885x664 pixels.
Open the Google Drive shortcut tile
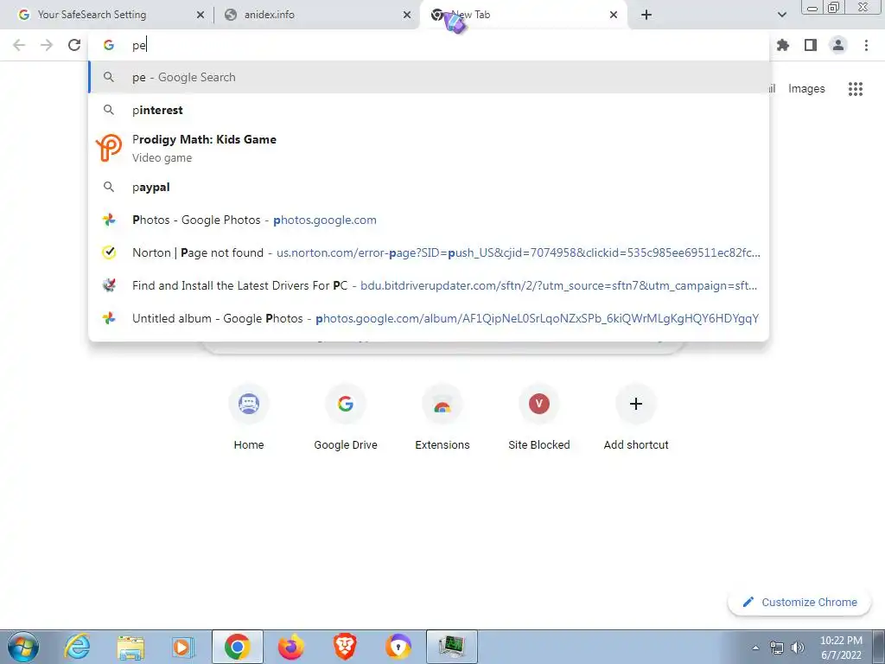pyautogui.click(x=346, y=418)
